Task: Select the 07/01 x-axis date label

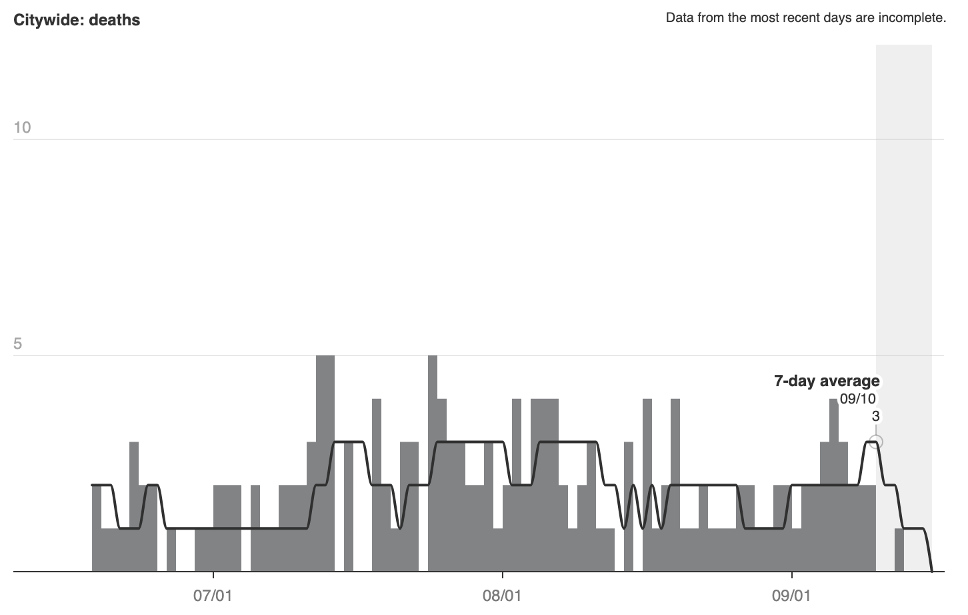Action: [x=213, y=595]
